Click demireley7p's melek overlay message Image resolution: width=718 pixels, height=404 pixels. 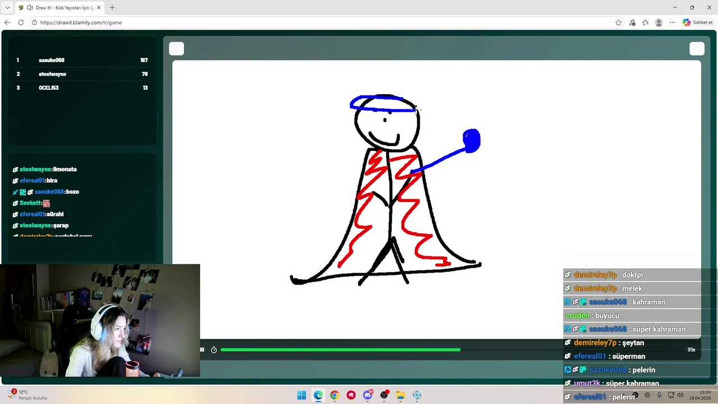click(x=603, y=288)
